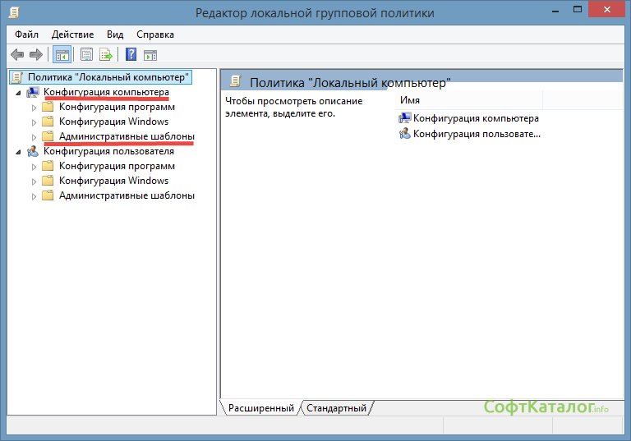This screenshot has width=631, height=441.
Task: Click the Export list toolbar icon
Action: (x=106, y=55)
